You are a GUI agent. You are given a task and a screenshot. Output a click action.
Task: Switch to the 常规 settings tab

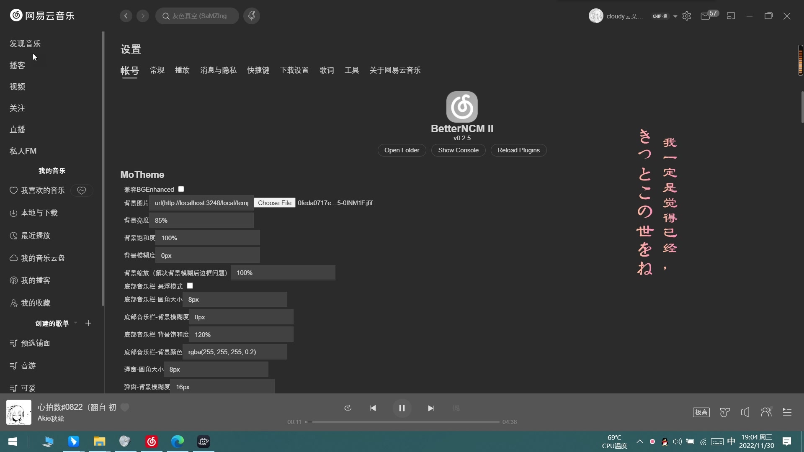157,70
